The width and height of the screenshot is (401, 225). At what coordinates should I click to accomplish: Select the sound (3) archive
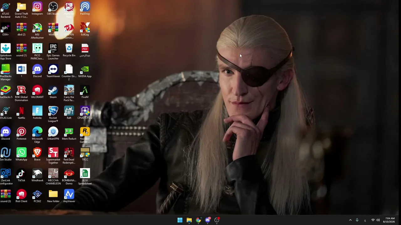click(x=6, y=196)
